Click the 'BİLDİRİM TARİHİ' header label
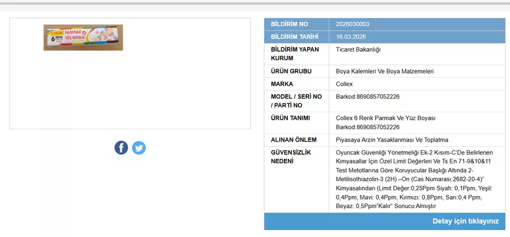This screenshot has height=237, width=510. coord(295,37)
